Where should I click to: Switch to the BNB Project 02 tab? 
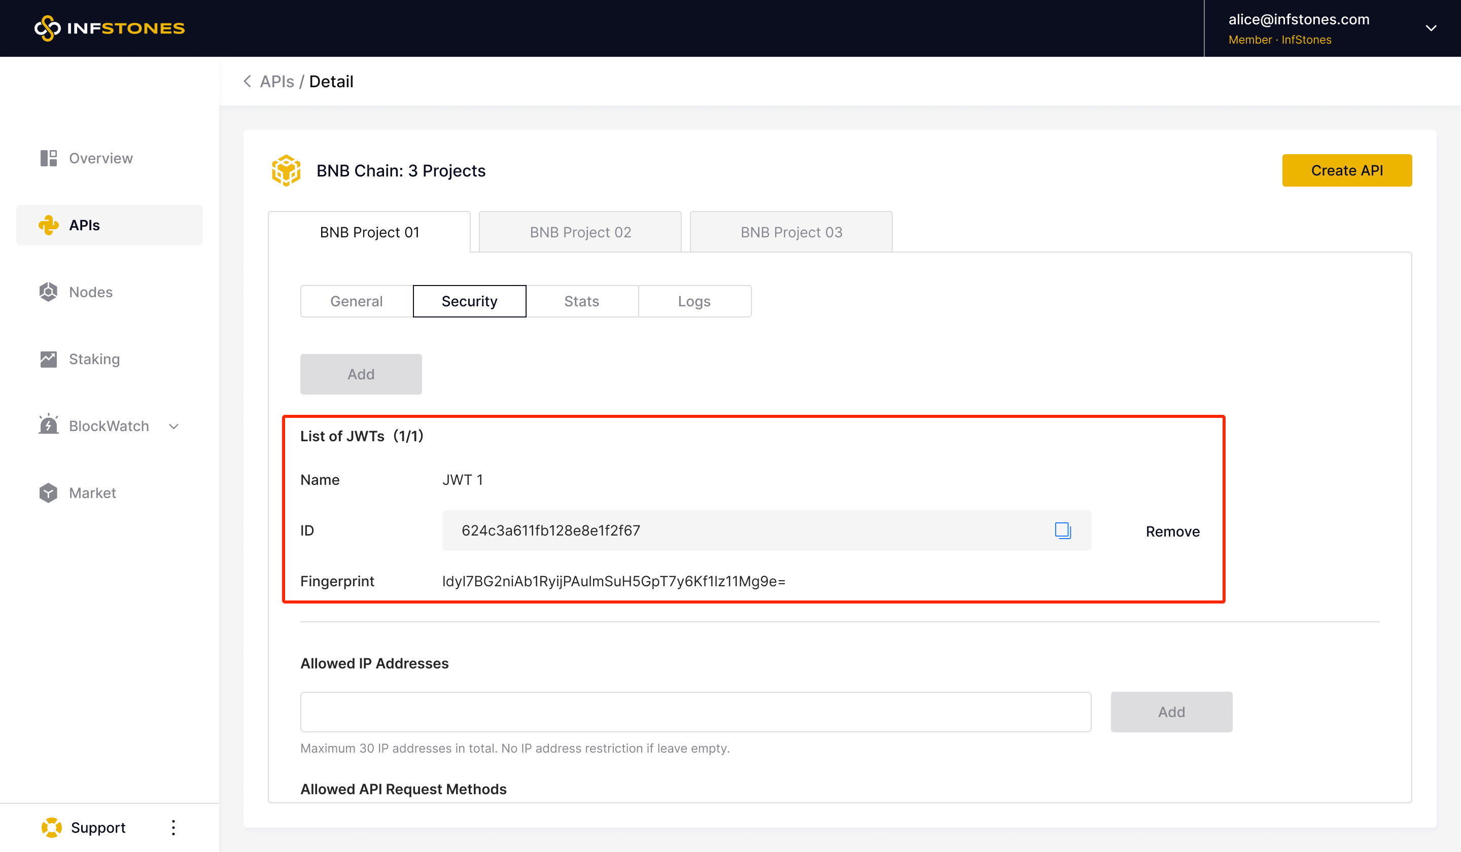coord(580,232)
